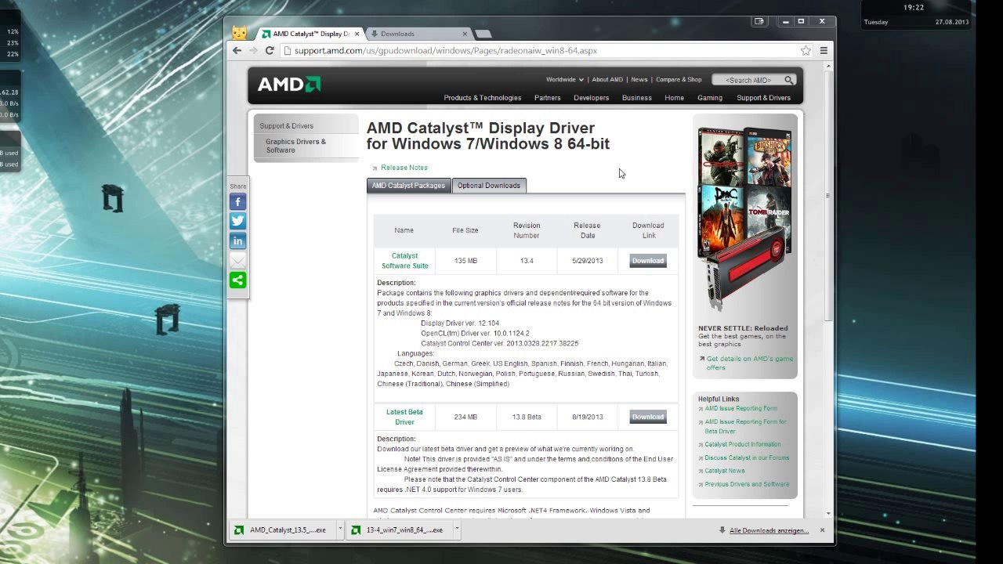This screenshot has height=564, width=1003.
Task: Open the Business menu
Action: click(636, 98)
